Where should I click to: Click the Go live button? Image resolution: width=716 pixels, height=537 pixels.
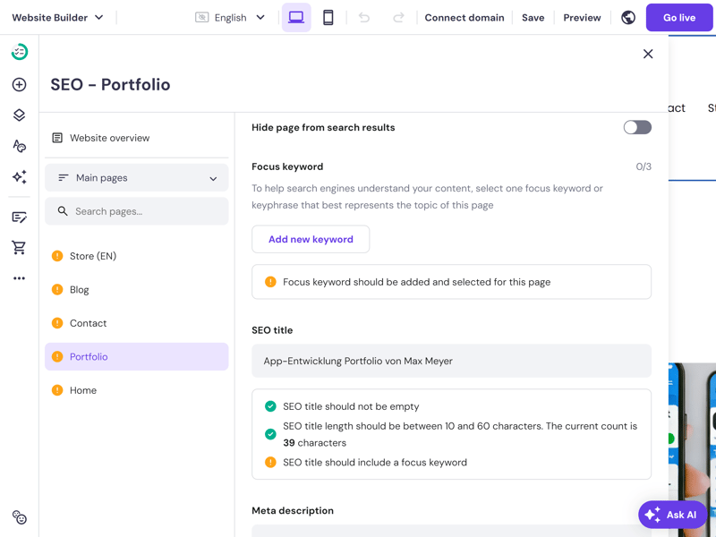(x=679, y=17)
